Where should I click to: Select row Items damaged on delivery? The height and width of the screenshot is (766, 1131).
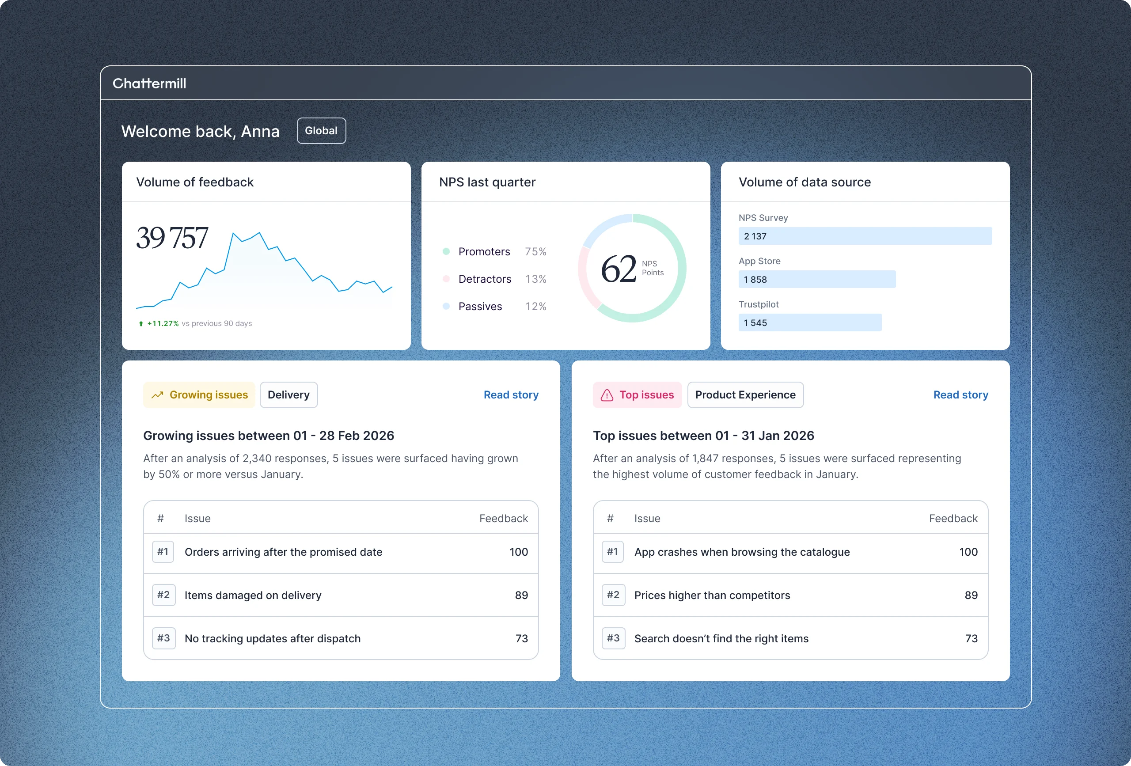coord(341,595)
